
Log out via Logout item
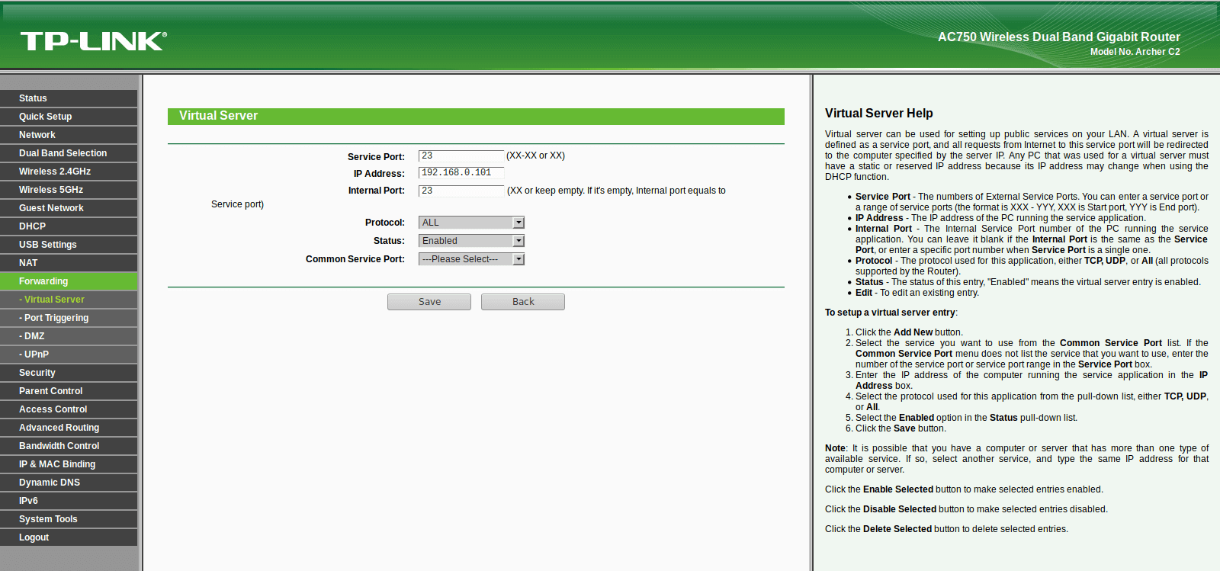pos(69,537)
